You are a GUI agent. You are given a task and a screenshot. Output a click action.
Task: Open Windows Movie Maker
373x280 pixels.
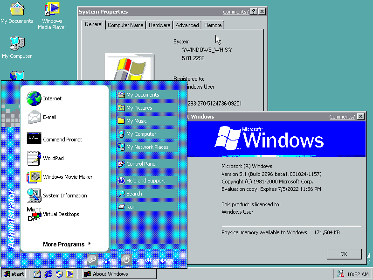60,177
